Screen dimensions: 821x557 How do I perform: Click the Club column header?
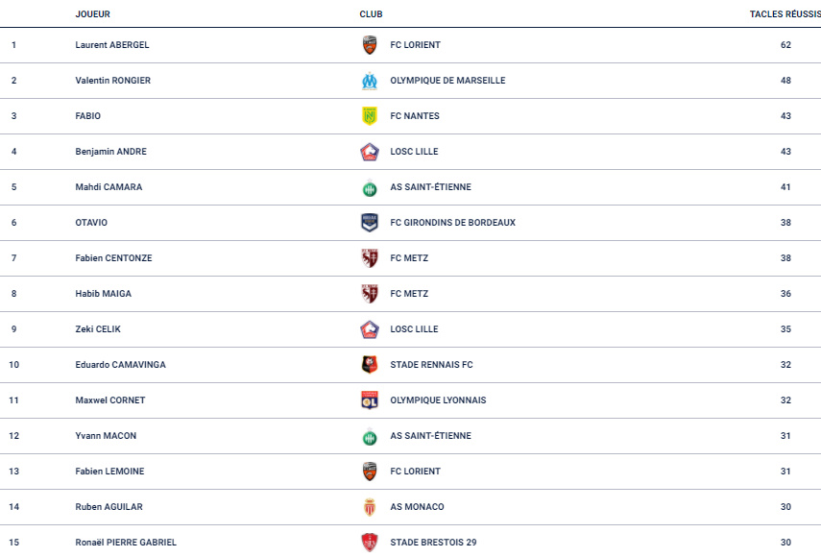[x=371, y=14]
